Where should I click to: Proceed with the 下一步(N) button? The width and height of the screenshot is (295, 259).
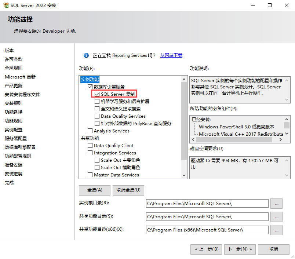[240, 249]
